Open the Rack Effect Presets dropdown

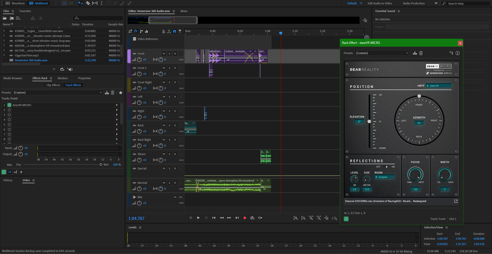[382, 53]
